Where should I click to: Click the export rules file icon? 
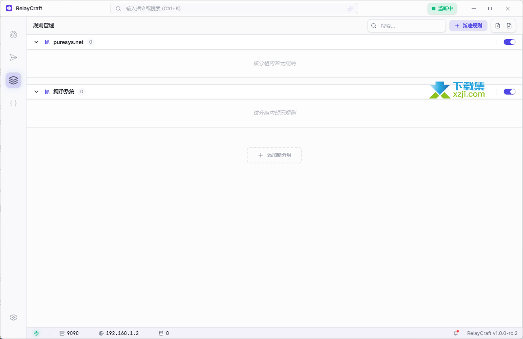tap(509, 26)
